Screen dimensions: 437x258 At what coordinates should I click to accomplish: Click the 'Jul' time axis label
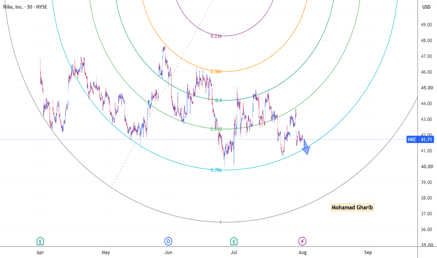point(234,252)
